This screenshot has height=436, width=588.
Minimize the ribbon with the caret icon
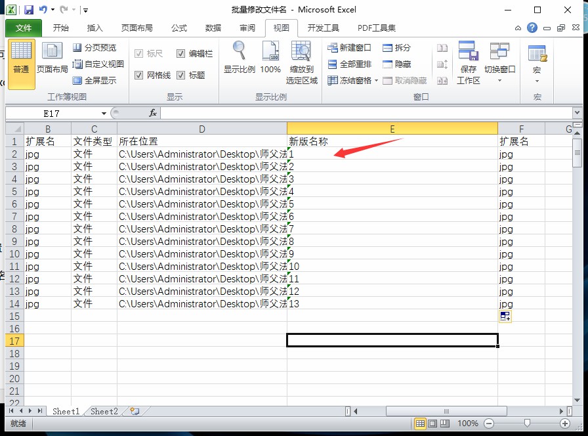[x=518, y=28]
